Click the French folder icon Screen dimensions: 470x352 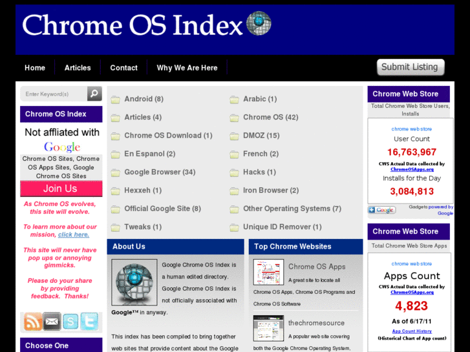click(234, 154)
